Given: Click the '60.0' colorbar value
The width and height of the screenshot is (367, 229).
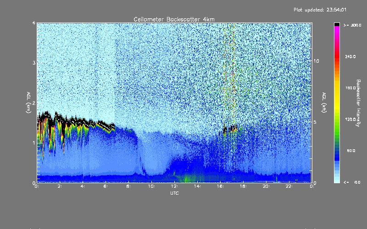Looking at the screenshot, I should pyautogui.click(x=351, y=151).
